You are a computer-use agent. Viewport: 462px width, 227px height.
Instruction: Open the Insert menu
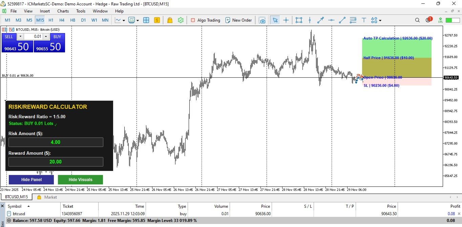coord(45,11)
